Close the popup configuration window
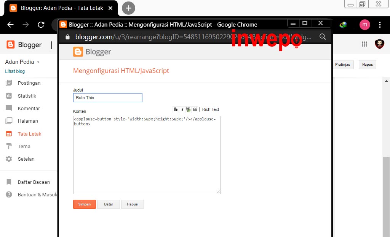Screen dimensions: 390x237 [x=321, y=23]
